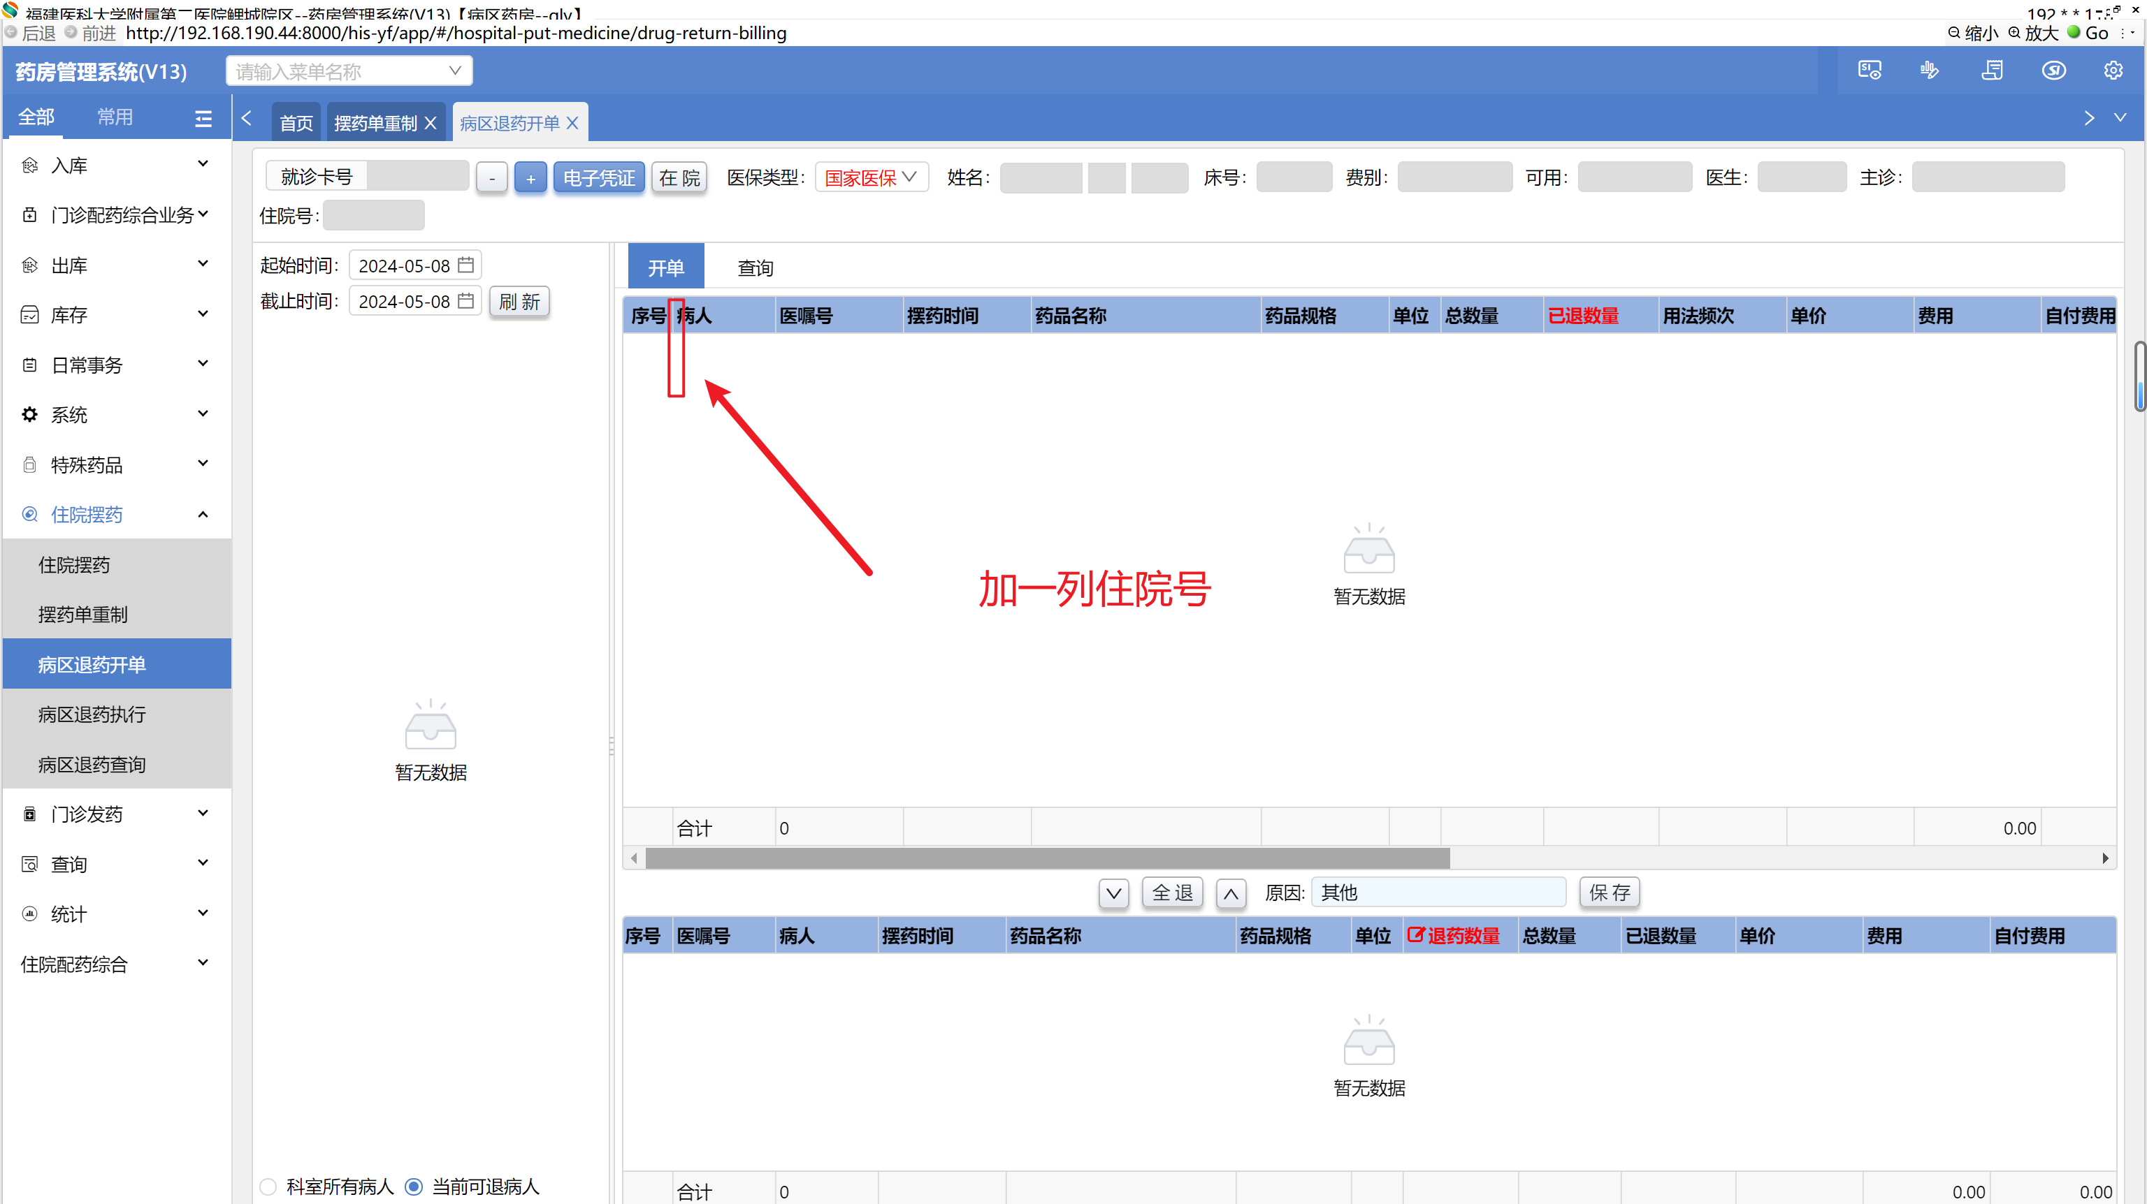Viewport: 2147px width, 1204px height.
Task: Click the 刷新 button
Action: click(x=519, y=302)
